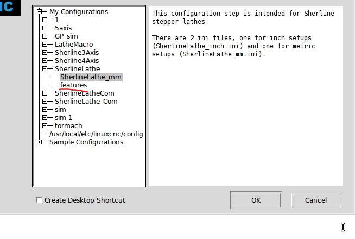Viewport: 355px width, 239px height.
Task: Expand the GP_sim tree node
Action: (45, 36)
